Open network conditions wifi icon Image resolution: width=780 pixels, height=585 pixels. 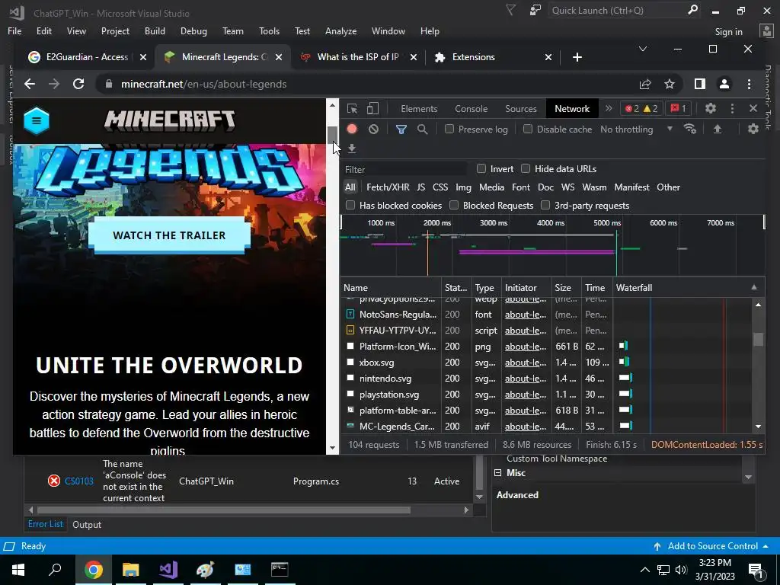tap(689, 129)
